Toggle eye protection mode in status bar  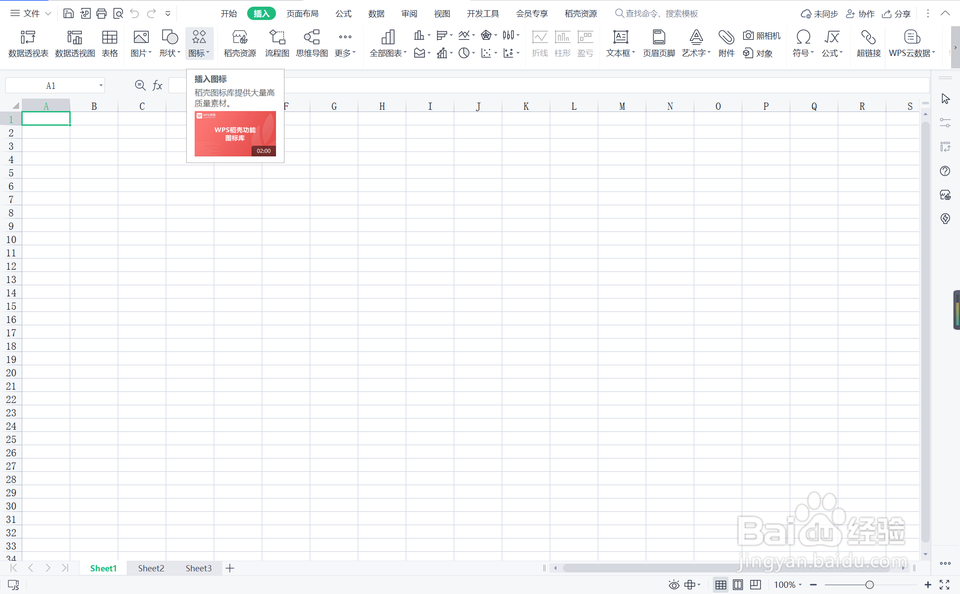coord(674,585)
